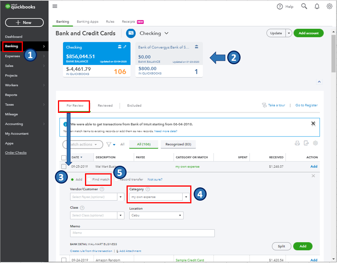Click the Add Attachment paperclip link

tap(129, 251)
